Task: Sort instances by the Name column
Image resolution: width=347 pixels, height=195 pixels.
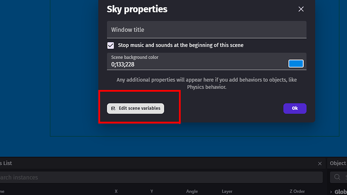Action: (2, 191)
